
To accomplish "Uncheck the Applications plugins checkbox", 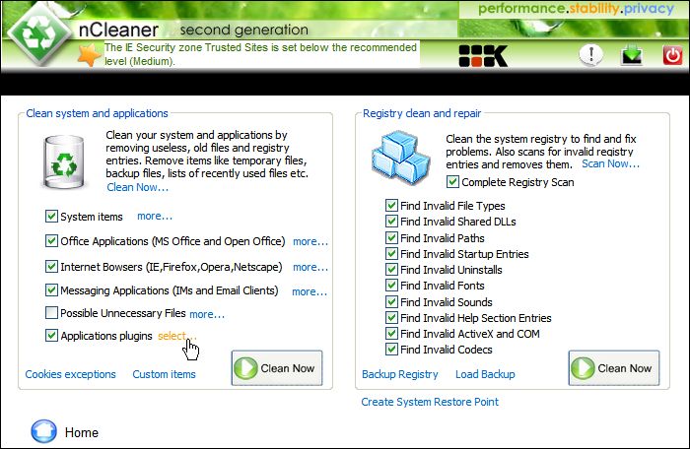I will tap(51, 336).
